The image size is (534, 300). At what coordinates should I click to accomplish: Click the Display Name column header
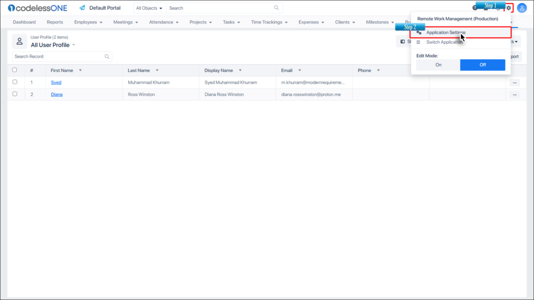click(x=219, y=70)
